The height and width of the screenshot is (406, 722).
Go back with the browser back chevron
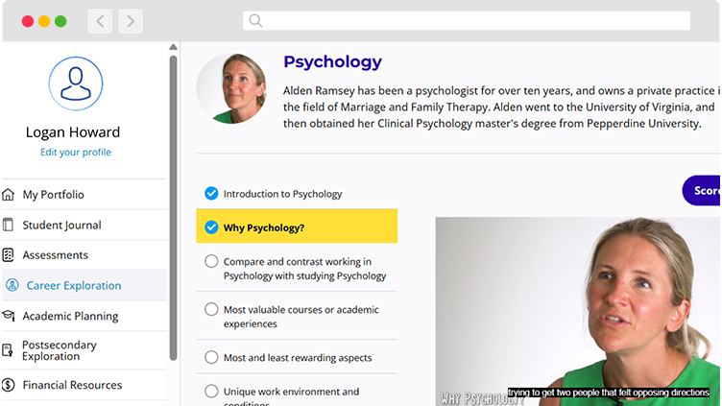point(100,21)
